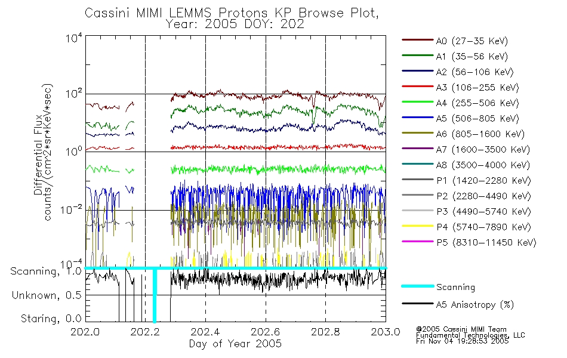Click the A1 (35-56 KeV) legend label

(x=472, y=57)
